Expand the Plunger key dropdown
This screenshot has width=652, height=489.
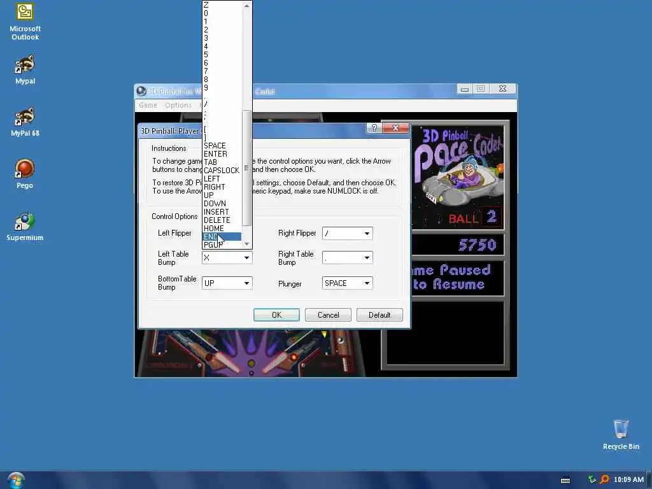tap(367, 283)
